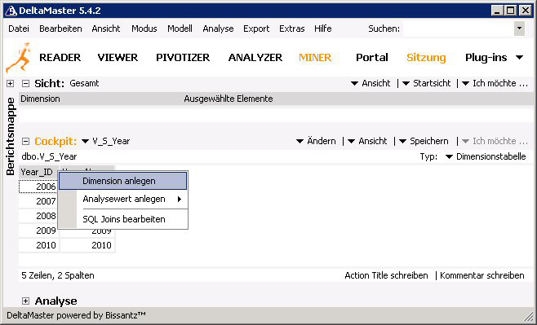This screenshot has width=537, height=325.
Task: Open the Modell menu
Action: click(180, 29)
